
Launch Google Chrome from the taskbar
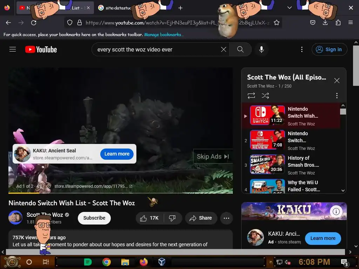coord(107,262)
